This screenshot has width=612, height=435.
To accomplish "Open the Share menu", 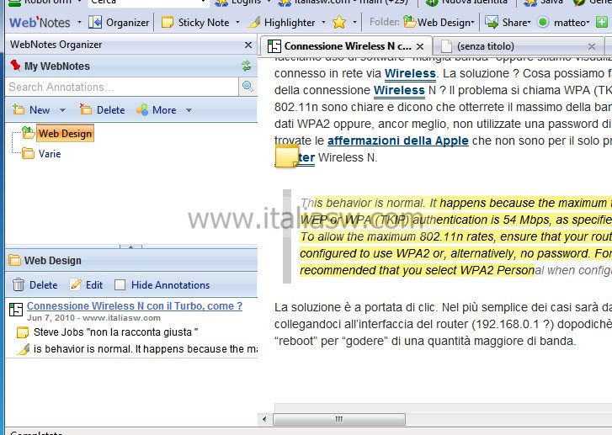I will [508, 22].
